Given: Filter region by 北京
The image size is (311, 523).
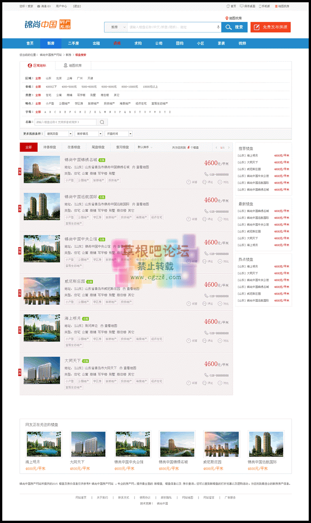Looking at the screenshot, I should [59, 78].
